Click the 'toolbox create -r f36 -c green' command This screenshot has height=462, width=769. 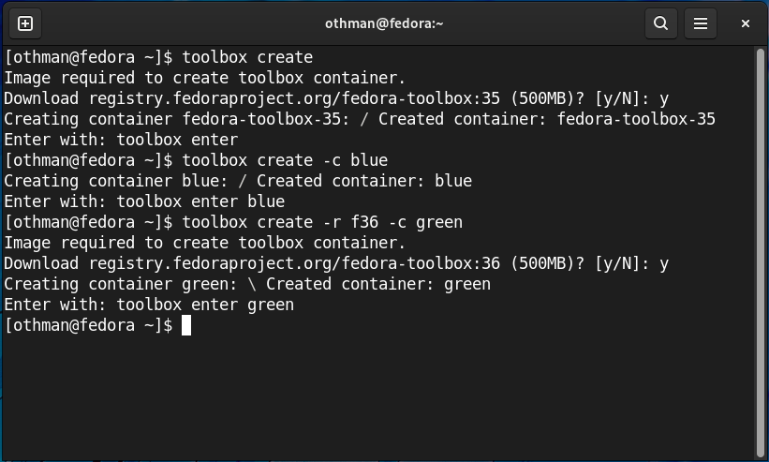pos(322,222)
